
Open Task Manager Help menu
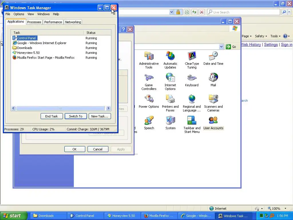pos(56,14)
